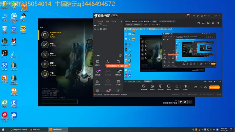Click the stream preview thumbnail area
The image size is (235, 132).
pos(173,55)
